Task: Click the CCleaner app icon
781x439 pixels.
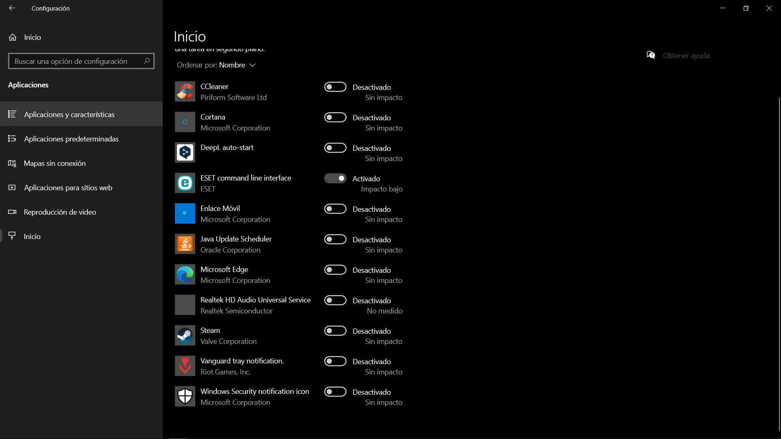Action: 185,91
